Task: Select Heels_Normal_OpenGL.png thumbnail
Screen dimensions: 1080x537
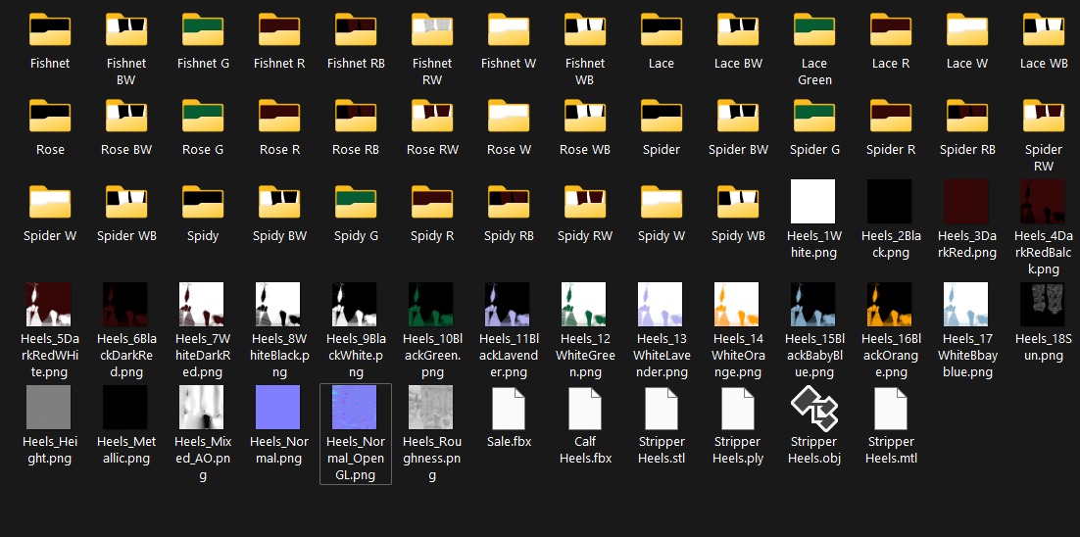Action: pyautogui.click(x=356, y=408)
